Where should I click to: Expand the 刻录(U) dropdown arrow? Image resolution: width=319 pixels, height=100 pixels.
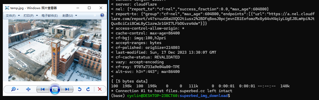76,16
